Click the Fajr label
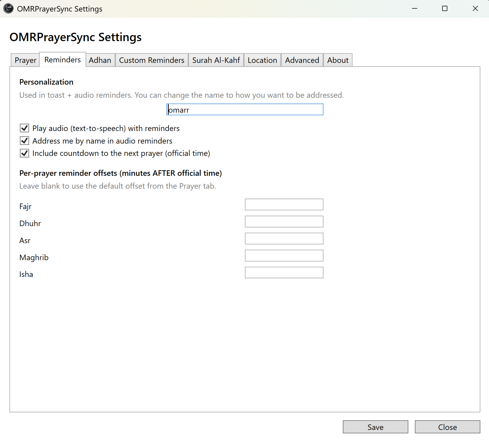489x442 pixels. [x=25, y=206]
